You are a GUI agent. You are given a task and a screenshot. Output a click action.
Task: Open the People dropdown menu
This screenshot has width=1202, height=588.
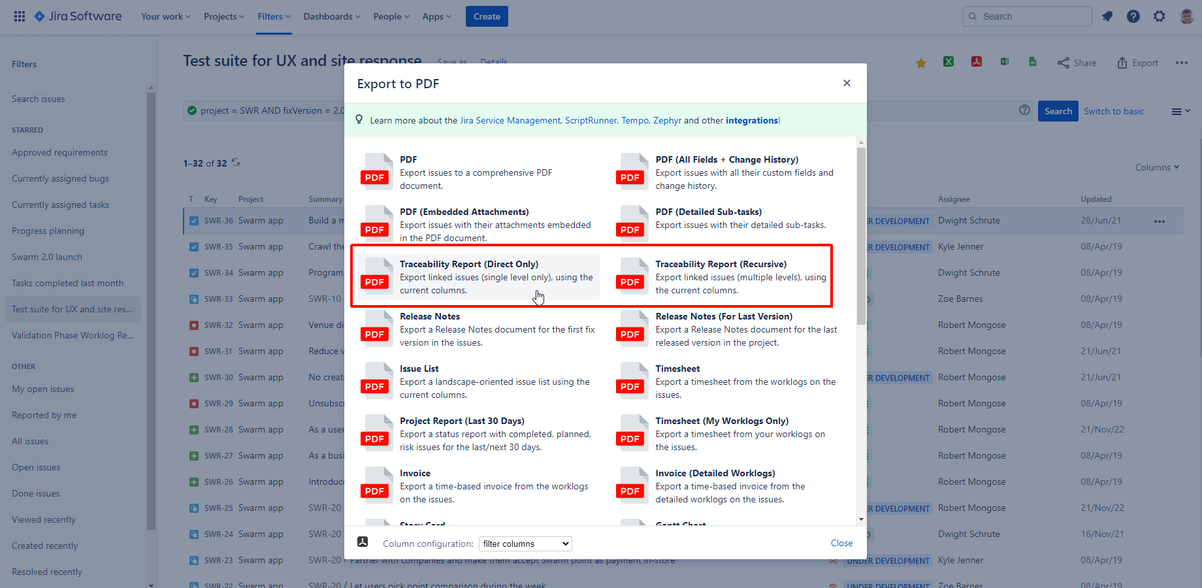click(x=391, y=16)
